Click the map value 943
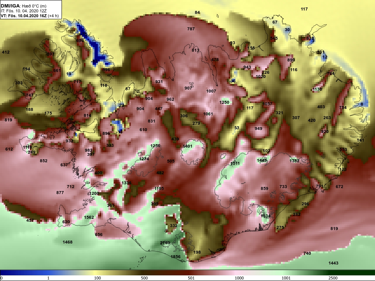The width and height of the screenshot is (375, 281). click(247, 67)
